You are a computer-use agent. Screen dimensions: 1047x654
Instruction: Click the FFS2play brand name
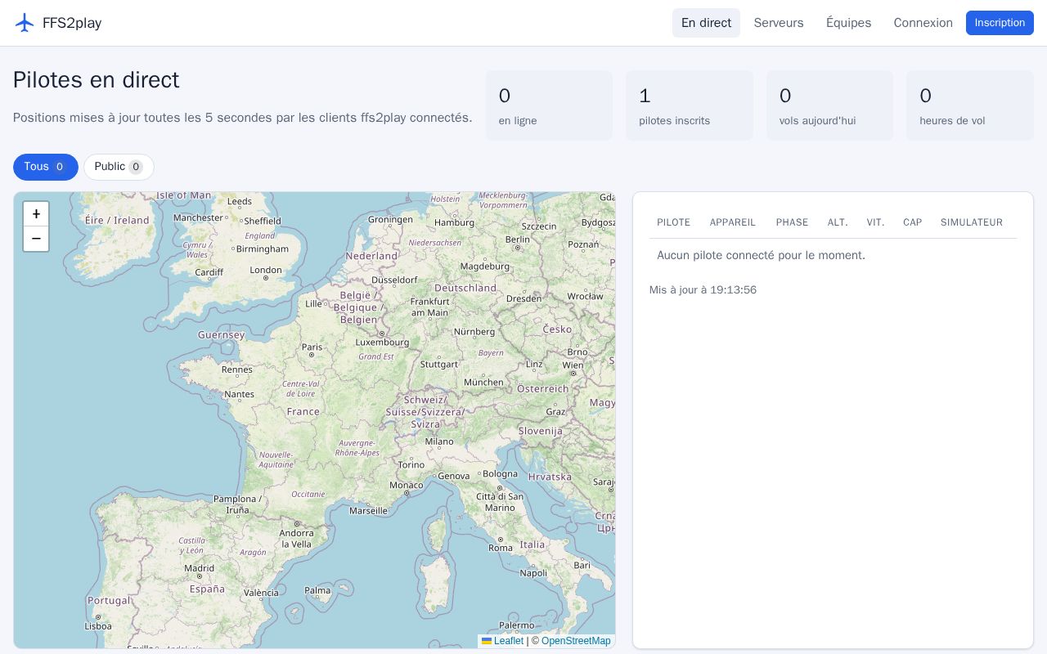pos(72,23)
